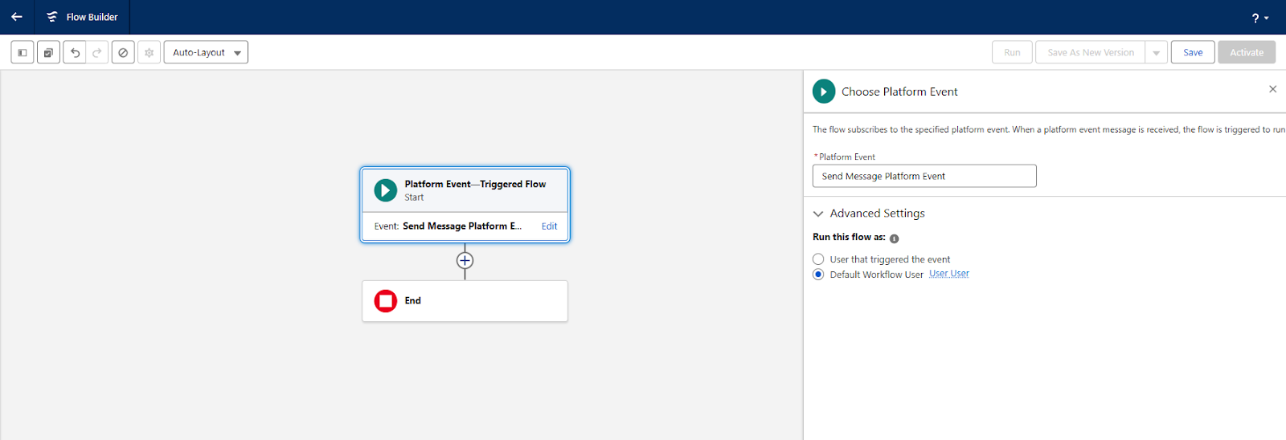This screenshot has width=1286, height=440.
Task: Click the Flow Builder header tab
Action: [82, 17]
